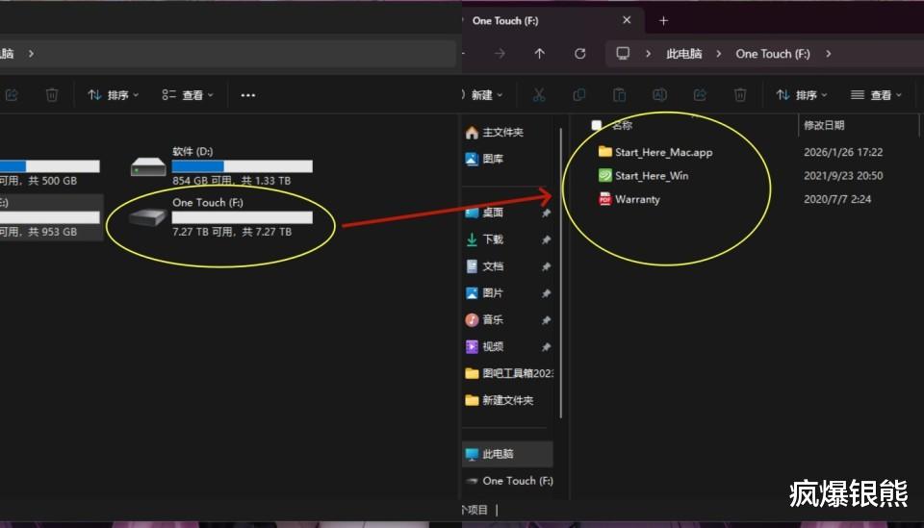Click the date 2021/9/23 20:50
This screenshot has height=528, width=924.
[843, 175]
